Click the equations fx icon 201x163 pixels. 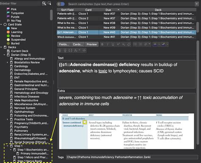pyautogui.click(x=75, y=51)
